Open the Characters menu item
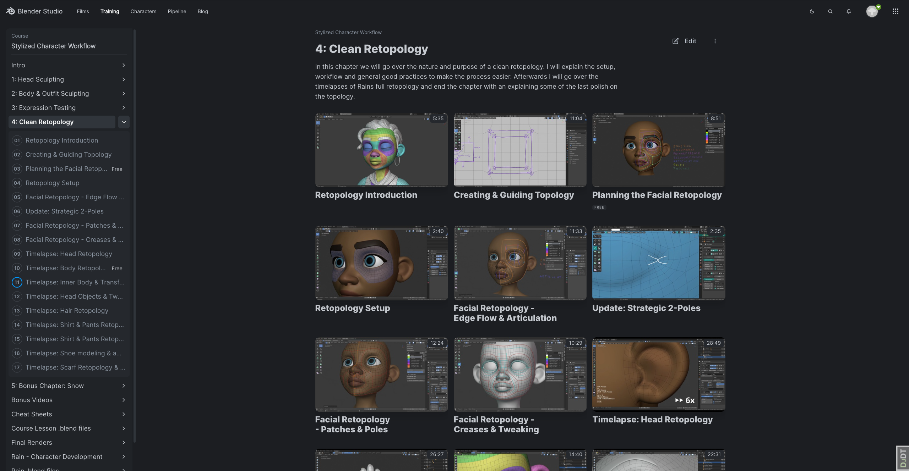909x471 pixels. coord(143,11)
